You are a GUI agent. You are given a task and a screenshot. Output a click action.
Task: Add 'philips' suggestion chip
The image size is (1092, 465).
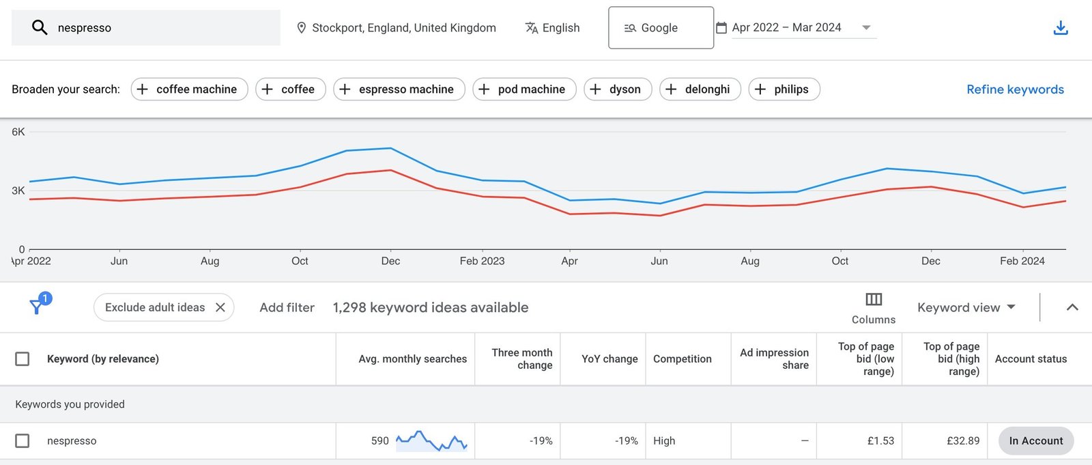pos(784,89)
